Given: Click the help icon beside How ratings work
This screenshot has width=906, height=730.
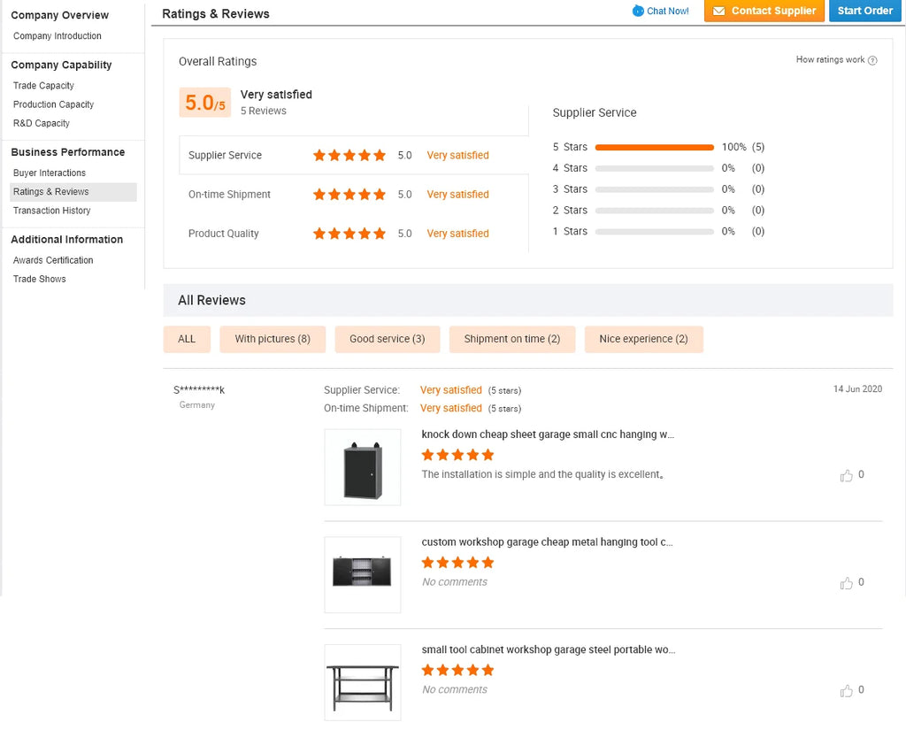Looking at the screenshot, I should 872,60.
